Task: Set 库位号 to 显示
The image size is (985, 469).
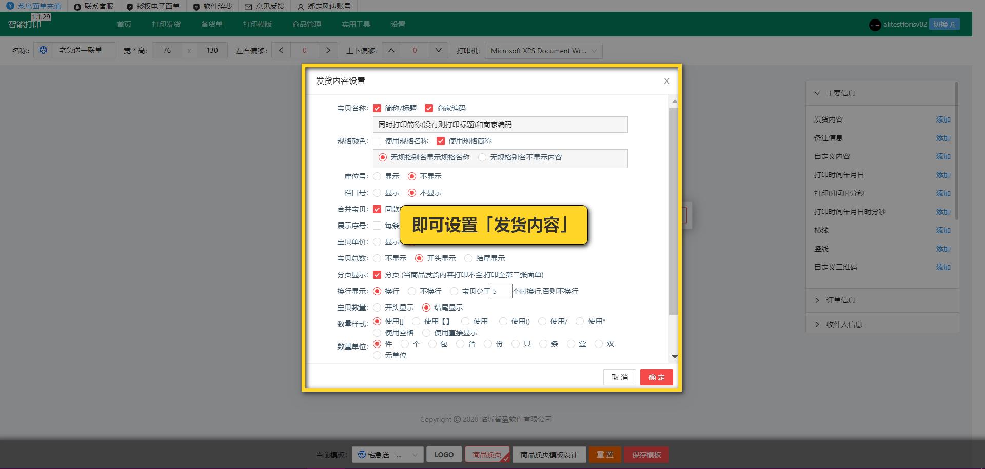Action: (x=377, y=176)
